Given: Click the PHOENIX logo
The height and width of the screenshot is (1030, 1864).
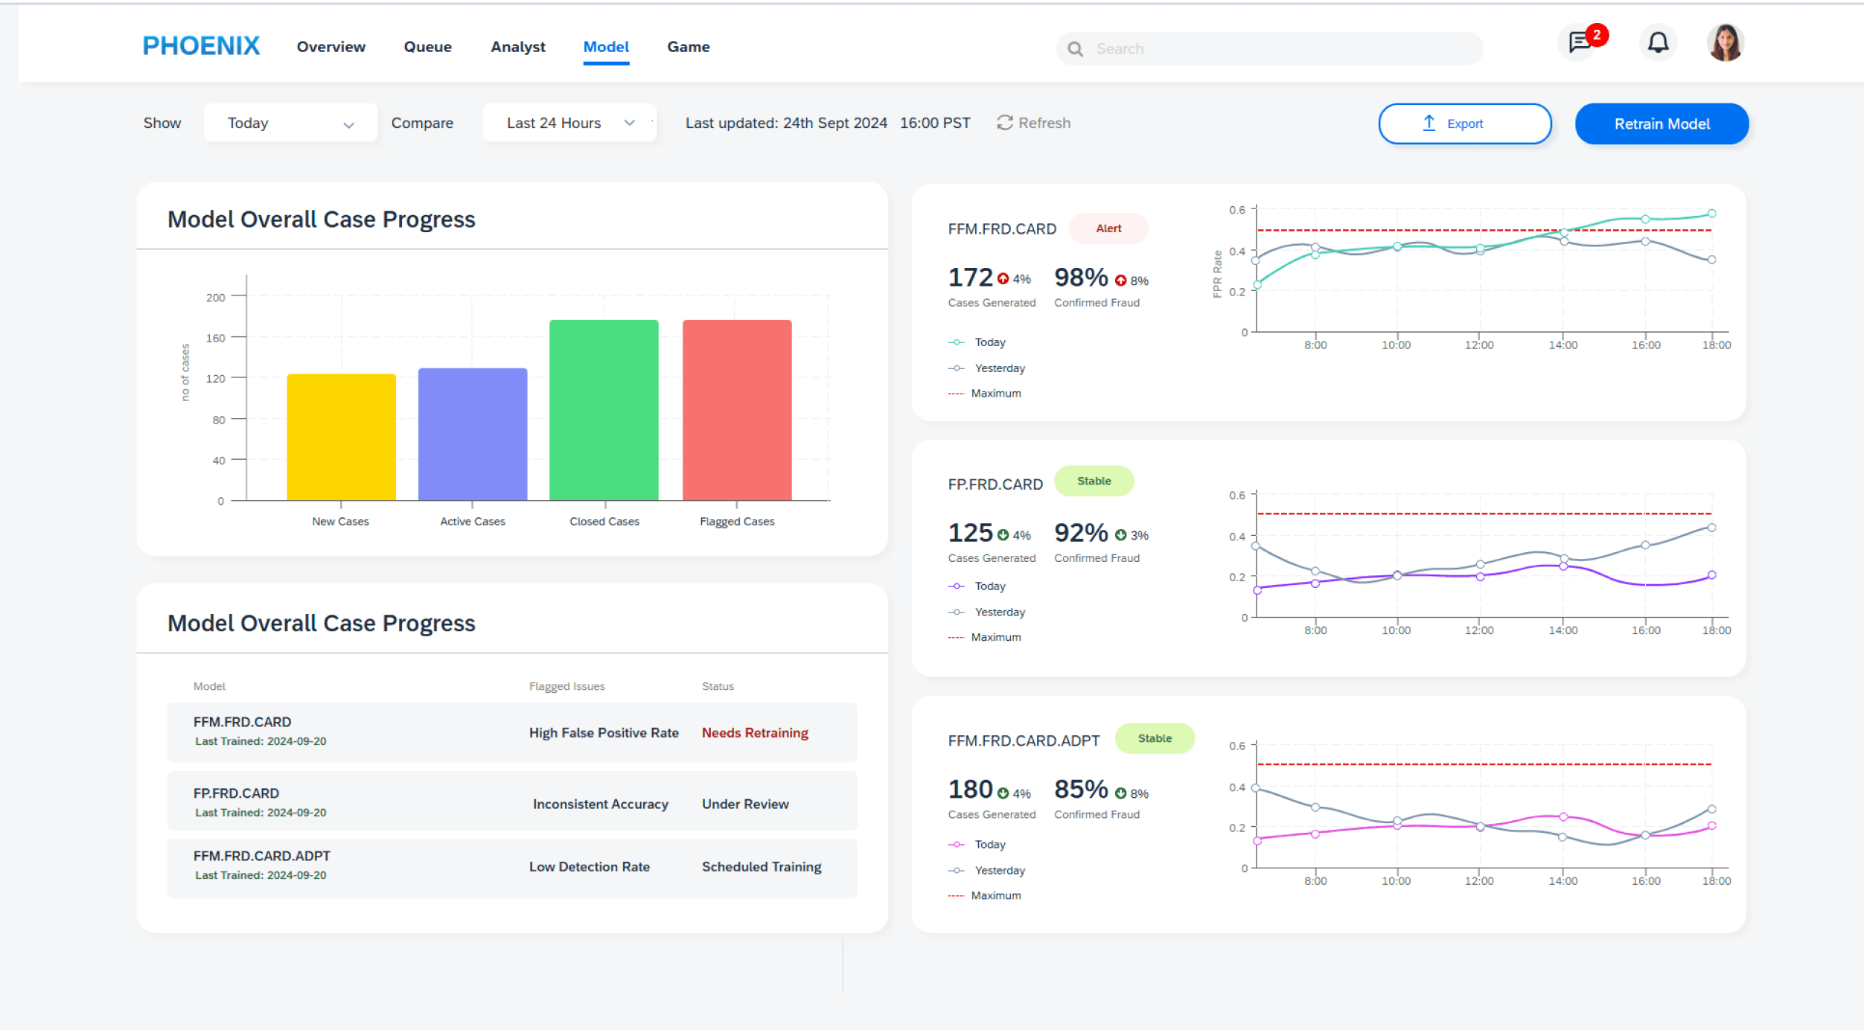Looking at the screenshot, I should pos(201,46).
